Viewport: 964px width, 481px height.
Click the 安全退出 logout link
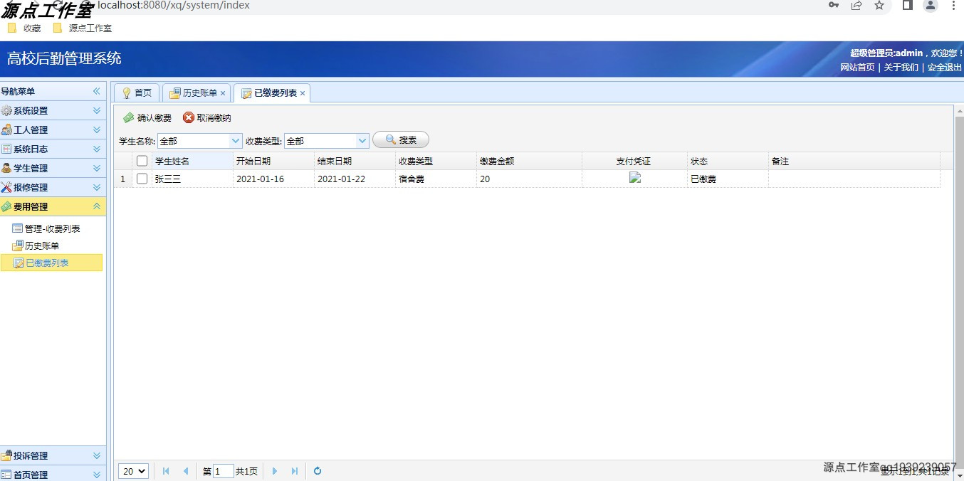tap(943, 67)
